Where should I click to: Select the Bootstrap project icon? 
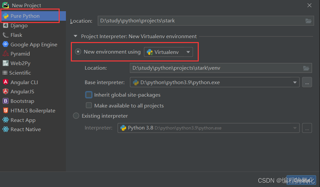click(x=6, y=101)
